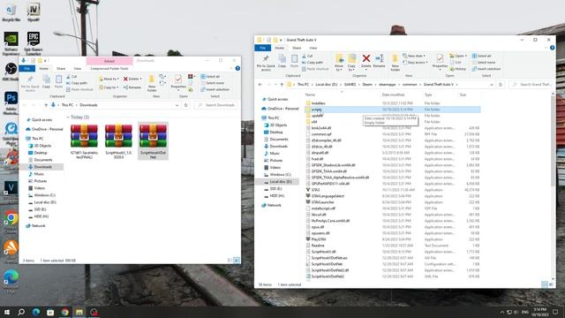The height and width of the screenshot is (318, 565).
Task: Select Desktop in the Downloads window sidebar
Action: click(x=41, y=153)
